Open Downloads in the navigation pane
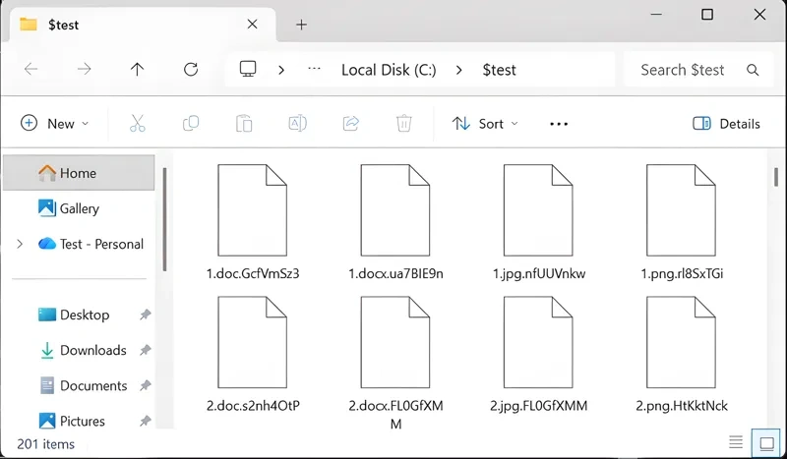This screenshot has width=787, height=459. point(92,350)
